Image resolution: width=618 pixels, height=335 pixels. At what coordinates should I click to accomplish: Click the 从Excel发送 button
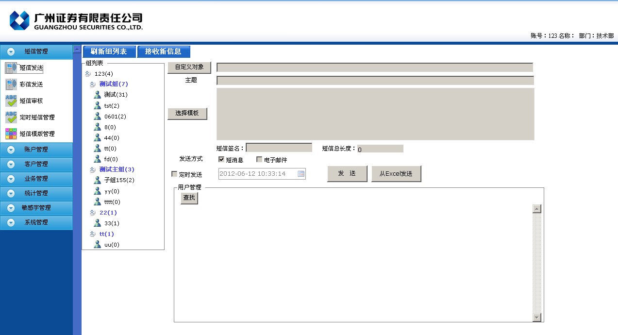click(x=396, y=174)
